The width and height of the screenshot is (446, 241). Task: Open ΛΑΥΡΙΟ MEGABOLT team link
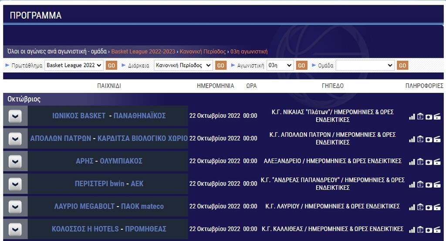pyautogui.click(x=84, y=206)
